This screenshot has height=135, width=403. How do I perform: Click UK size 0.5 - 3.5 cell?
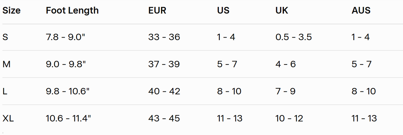tap(293, 37)
